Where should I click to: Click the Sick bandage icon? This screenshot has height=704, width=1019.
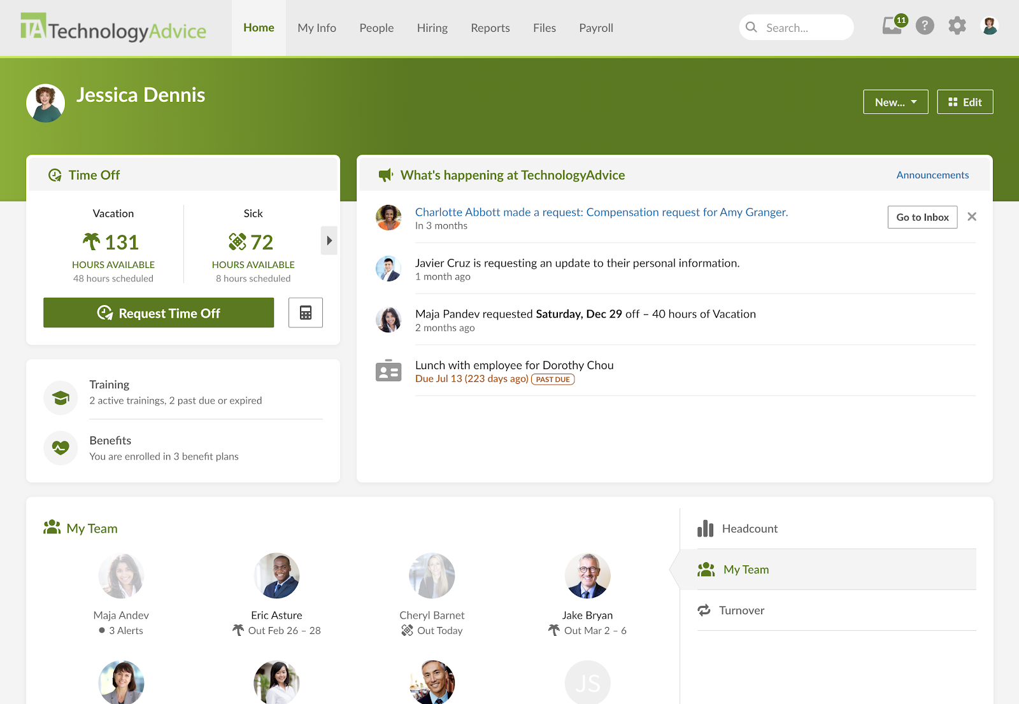click(x=238, y=242)
